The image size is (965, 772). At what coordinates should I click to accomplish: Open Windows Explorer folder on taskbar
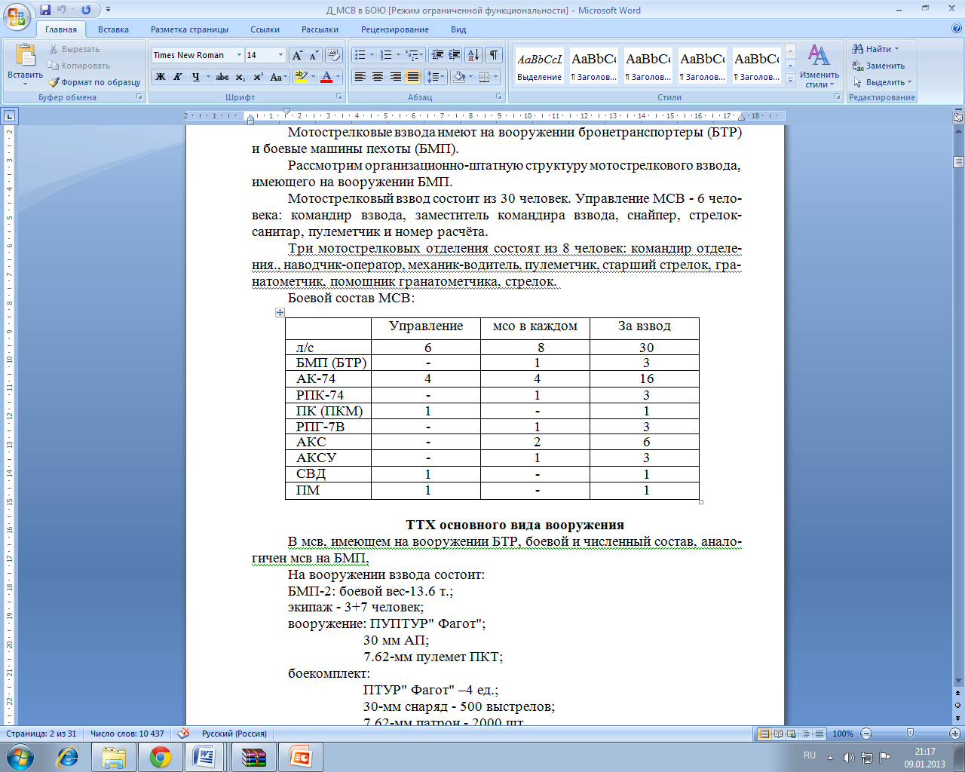(114, 757)
